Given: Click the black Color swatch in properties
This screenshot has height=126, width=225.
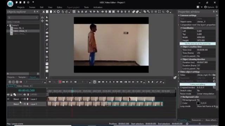Looking at the screenshot, I should click(198, 103).
